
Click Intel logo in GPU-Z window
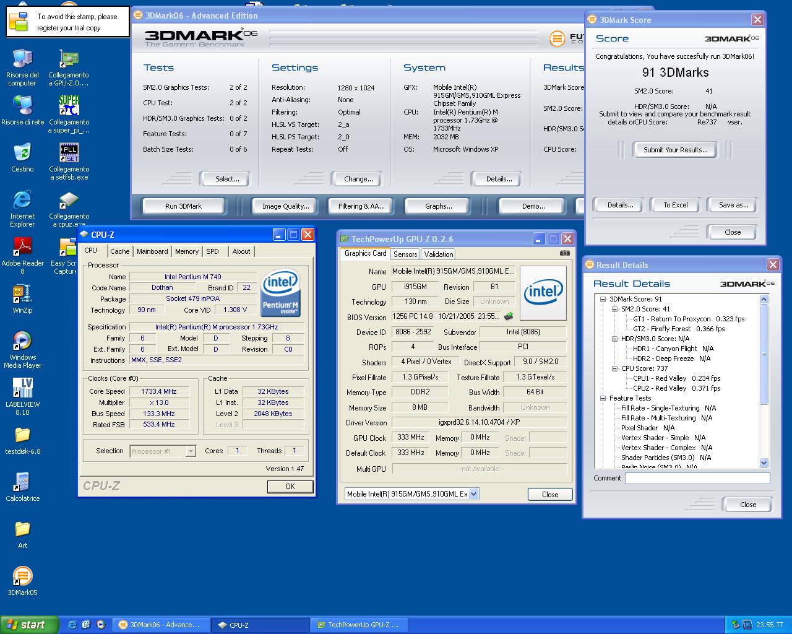coord(543,293)
